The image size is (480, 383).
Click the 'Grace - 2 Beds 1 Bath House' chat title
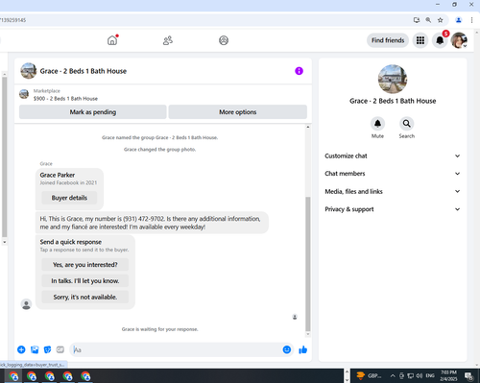click(x=84, y=71)
